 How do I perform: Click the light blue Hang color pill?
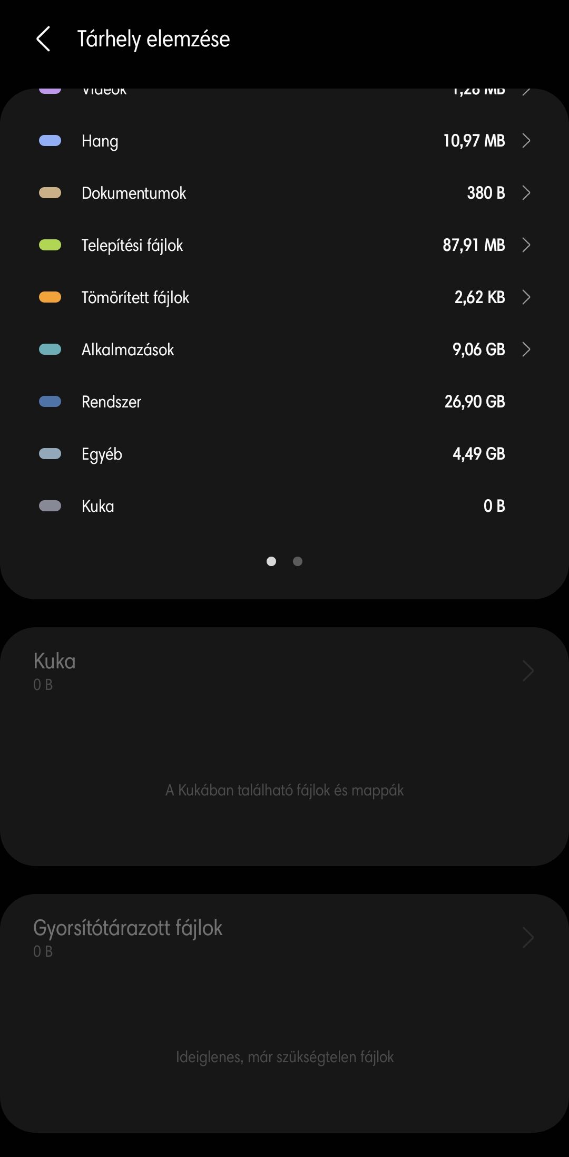[50, 141]
